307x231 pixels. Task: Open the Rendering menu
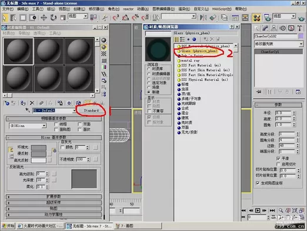coord(184,9)
